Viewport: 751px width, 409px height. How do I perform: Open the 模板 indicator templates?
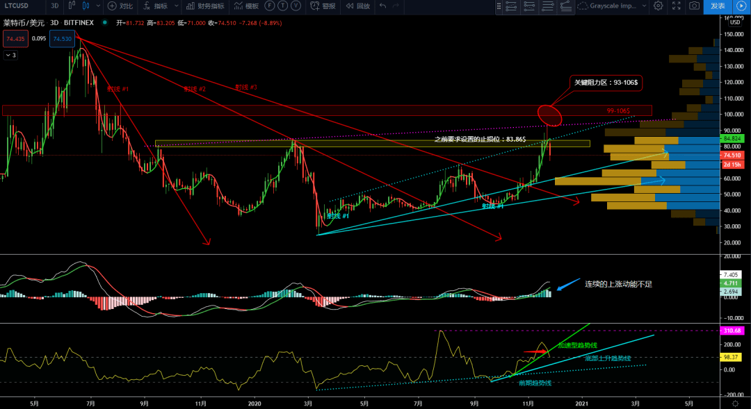[x=246, y=6]
